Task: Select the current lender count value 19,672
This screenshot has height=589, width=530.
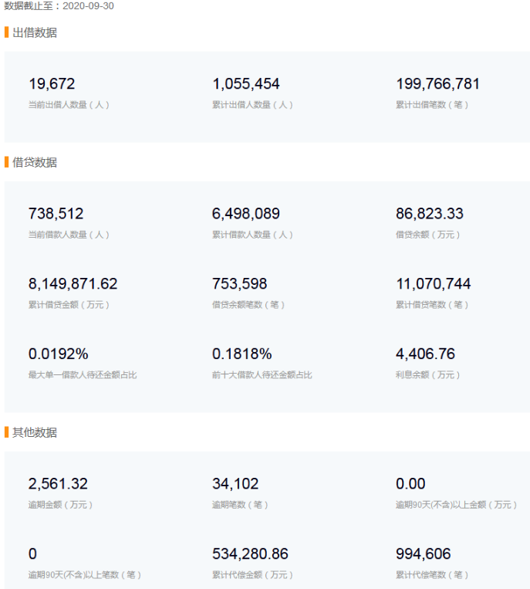Action: [x=52, y=84]
